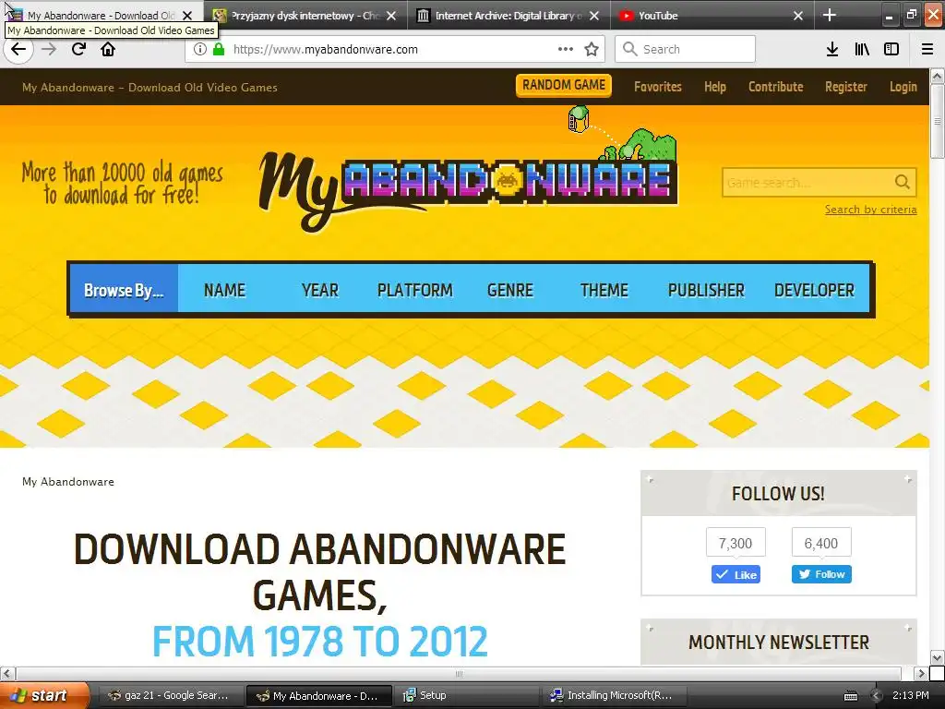This screenshot has width=945, height=709.
Task: Click the RANDOM GAME button
Action: click(564, 85)
